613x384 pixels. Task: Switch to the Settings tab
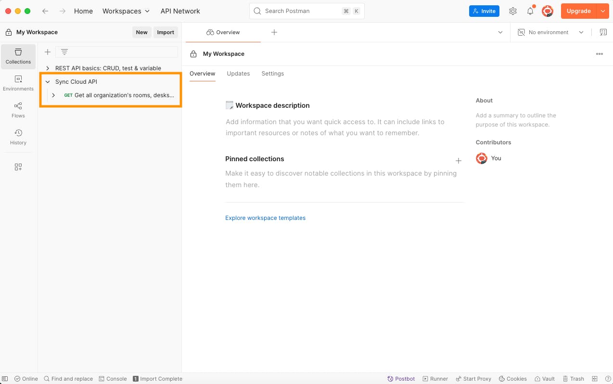pyautogui.click(x=273, y=74)
